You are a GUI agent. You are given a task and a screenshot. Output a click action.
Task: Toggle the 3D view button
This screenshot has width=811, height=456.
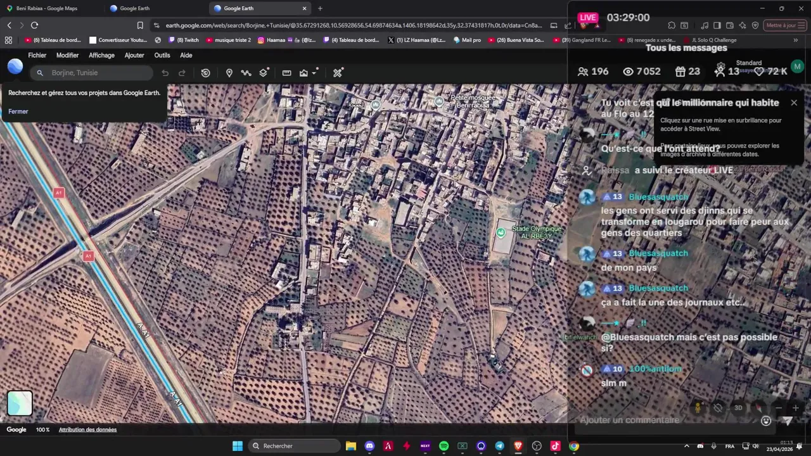pyautogui.click(x=738, y=408)
